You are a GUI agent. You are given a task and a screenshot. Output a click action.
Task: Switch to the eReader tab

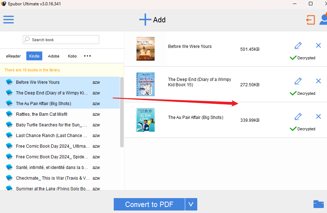14,56
